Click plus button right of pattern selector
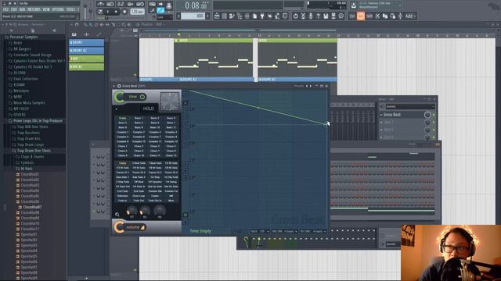Image resolution: width=501 pixels, height=281 pixels. [207, 16]
